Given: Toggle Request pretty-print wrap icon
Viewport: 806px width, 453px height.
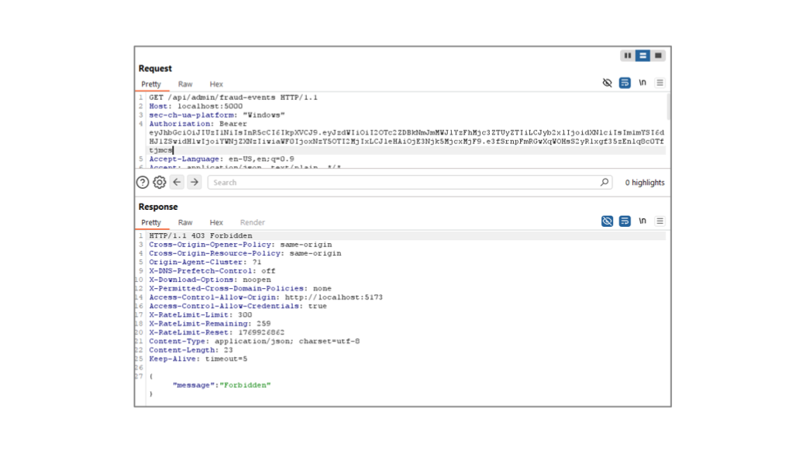Looking at the screenshot, I should click(625, 83).
